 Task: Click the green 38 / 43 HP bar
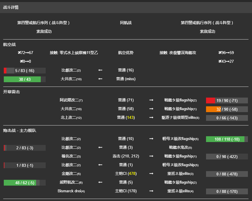click(x=24, y=79)
